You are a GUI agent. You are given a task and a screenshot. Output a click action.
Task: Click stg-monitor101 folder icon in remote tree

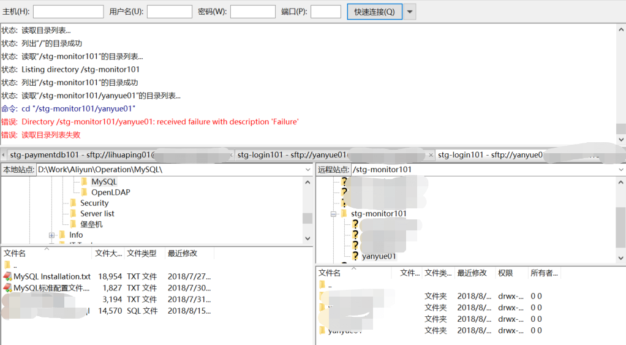(344, 214)
